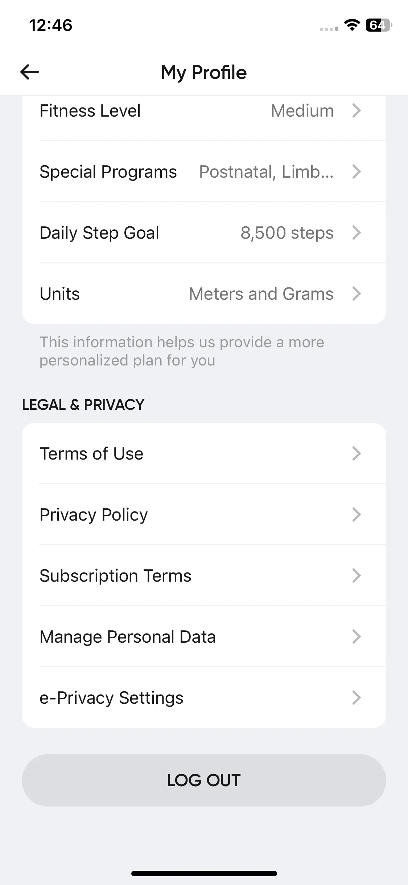Tap the Terms of Use chevron

click(x=357, y=453)
